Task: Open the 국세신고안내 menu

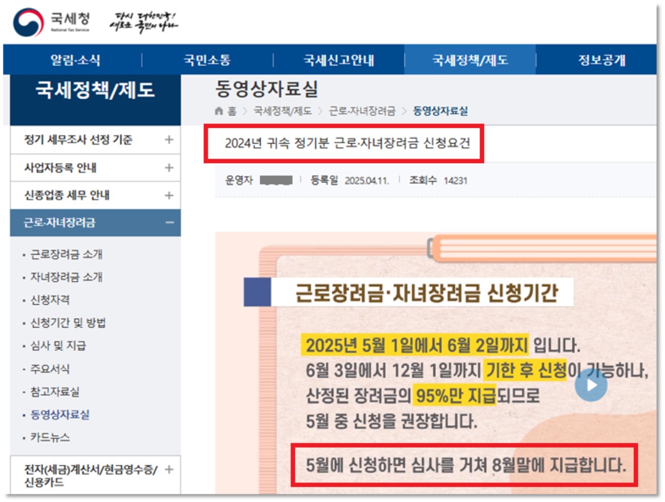Action: click(339, 60)
